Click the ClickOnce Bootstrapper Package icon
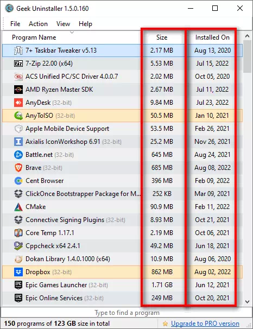 pyautogui.click(x=18, y=194)
